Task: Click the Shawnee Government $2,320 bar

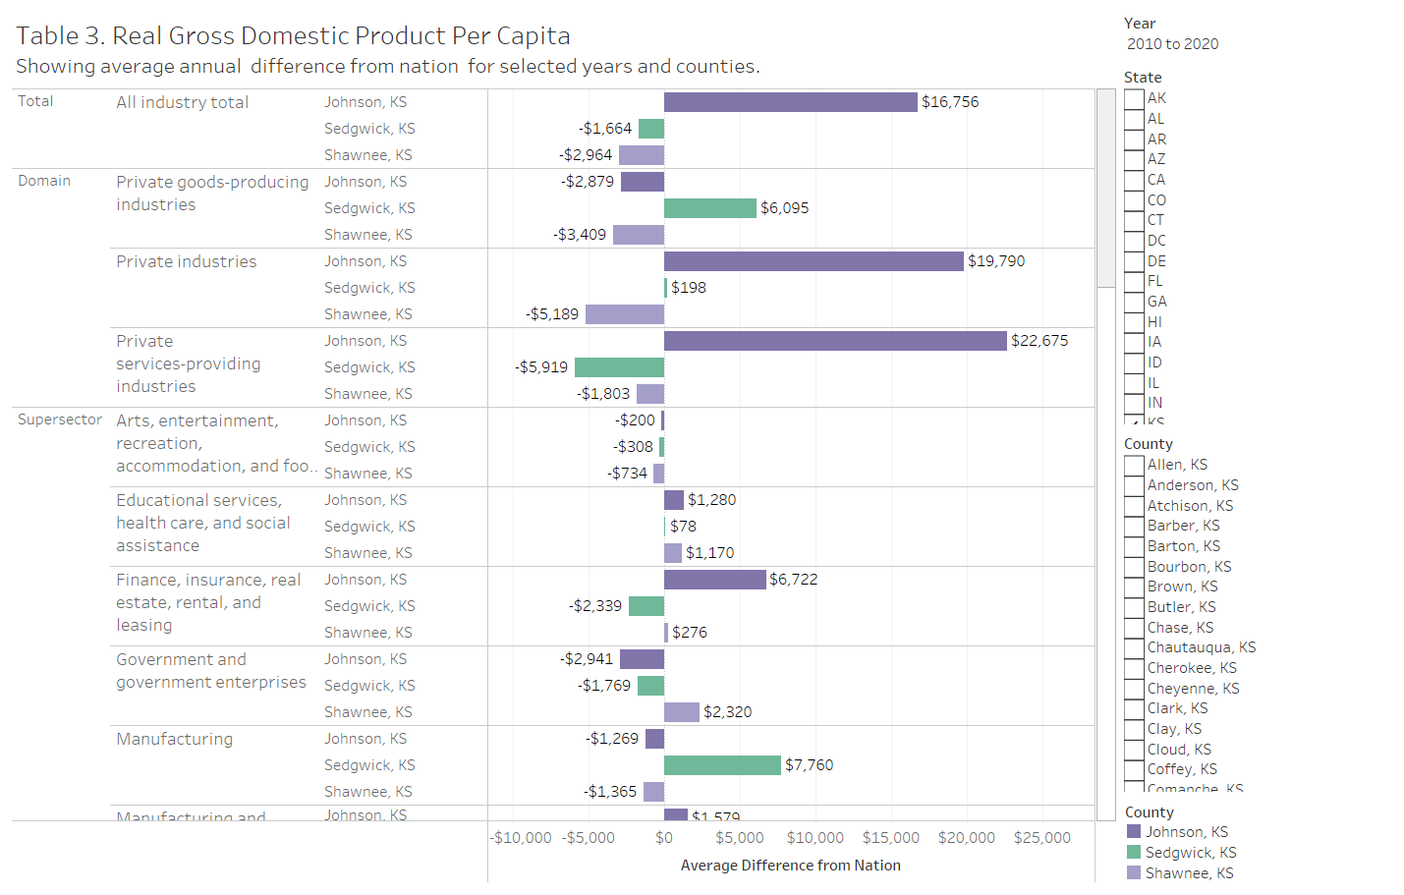Action: click(x=681, y=712)
